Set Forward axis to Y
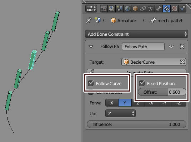 tap(125, 103)
